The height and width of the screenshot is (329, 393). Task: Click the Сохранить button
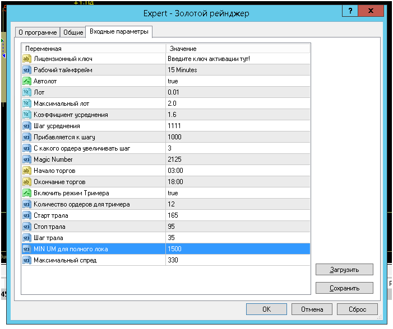tap(344, 288)
